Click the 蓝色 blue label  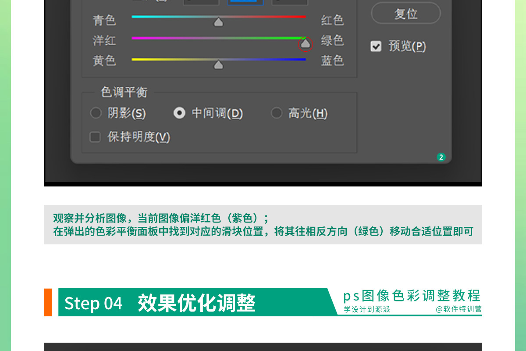coord(332,61)
